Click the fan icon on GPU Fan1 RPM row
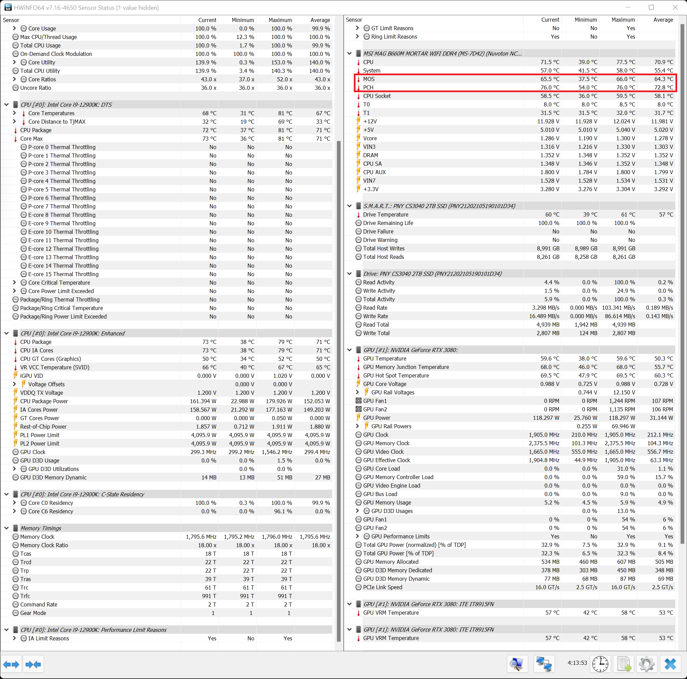This screenshot has height=679, width=687. pyautogui.click(x=359, y=401)
